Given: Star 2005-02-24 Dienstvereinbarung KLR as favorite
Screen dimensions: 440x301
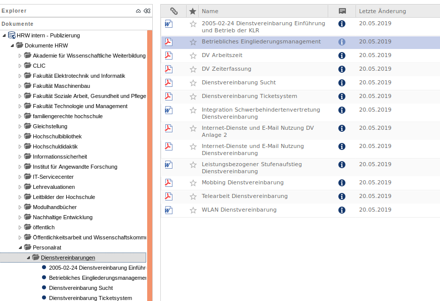Looking at the screenshot, I should (x=193, y=24).
